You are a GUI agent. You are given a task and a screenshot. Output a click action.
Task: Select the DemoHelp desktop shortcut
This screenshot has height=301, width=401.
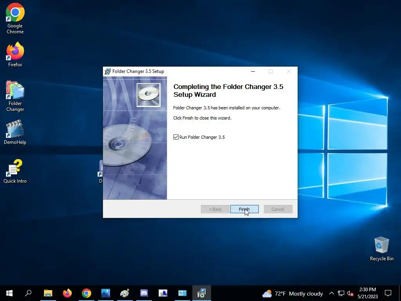tap(15, 132)
